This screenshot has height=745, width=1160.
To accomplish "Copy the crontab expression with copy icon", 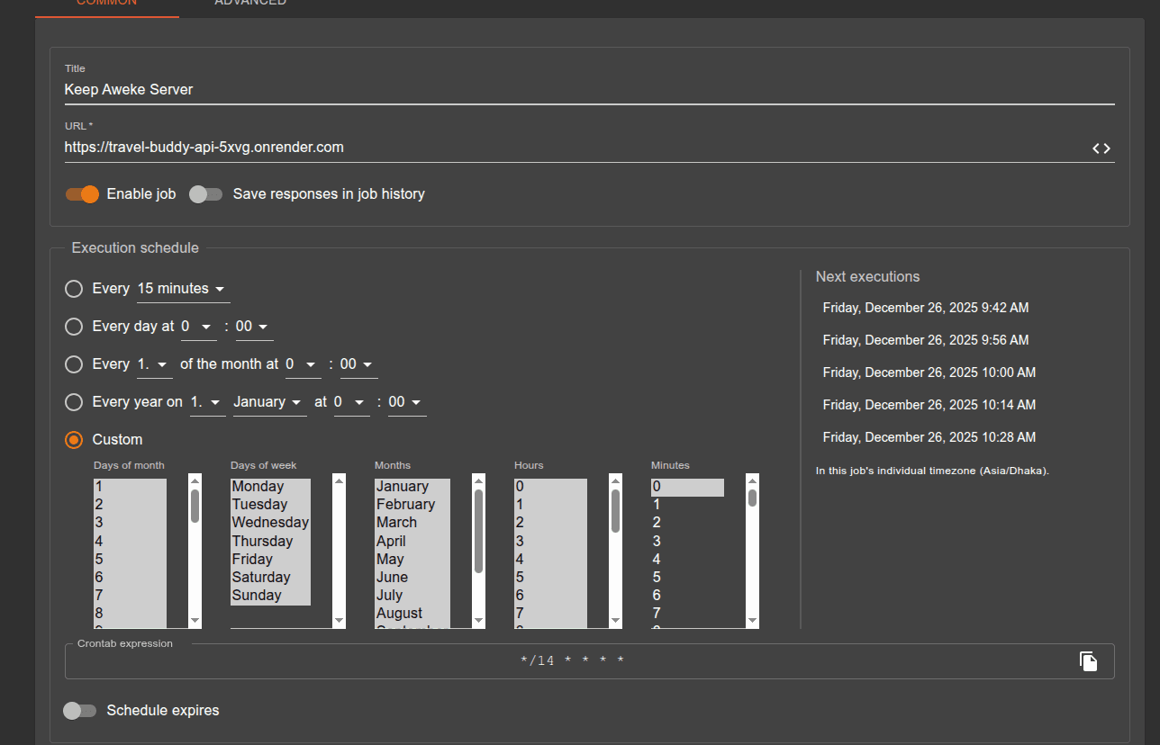I will point(1088,661).
